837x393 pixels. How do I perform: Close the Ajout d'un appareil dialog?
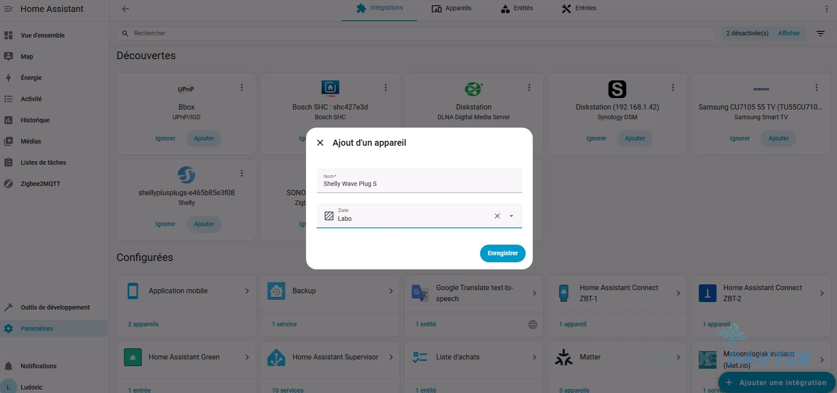coord(320,143)
